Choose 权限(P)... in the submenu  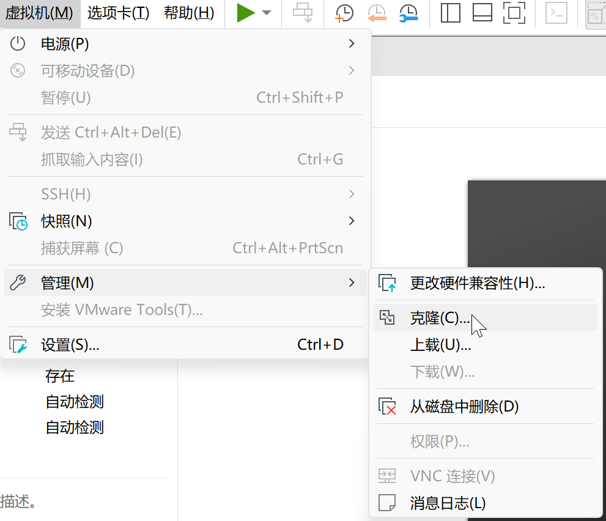tap(486, 442)
